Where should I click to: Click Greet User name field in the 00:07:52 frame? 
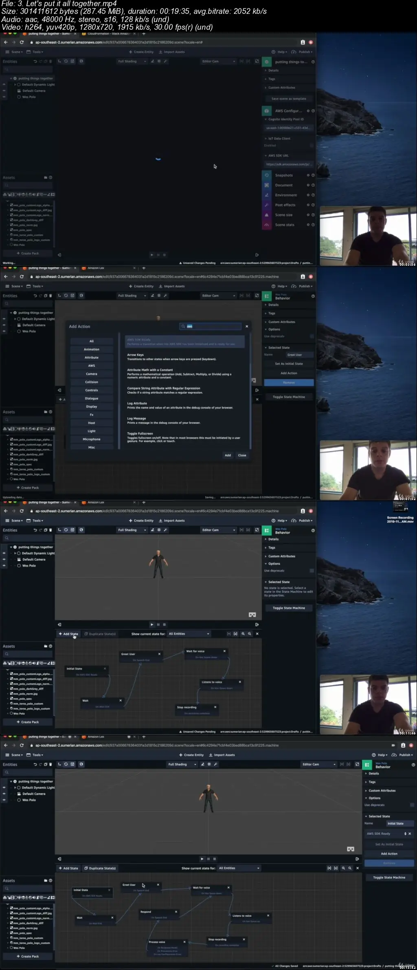click(299, 355)
